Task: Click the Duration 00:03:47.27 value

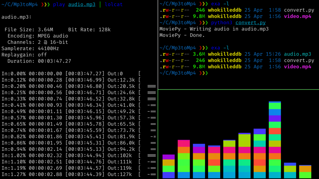Action: pos(54,61)
